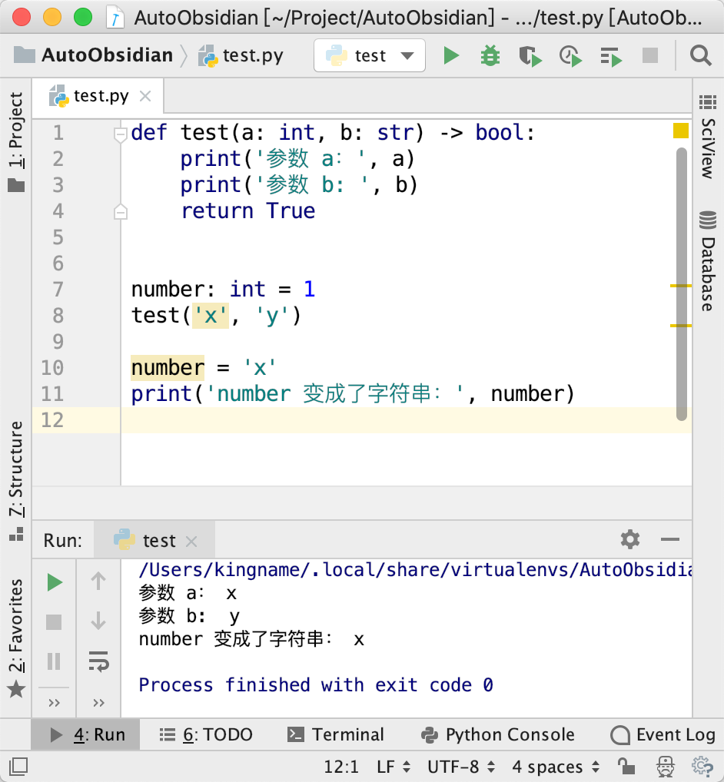The image size is (724, 782).
Task: Rerun test from Run panel
Action: [54, 582]
